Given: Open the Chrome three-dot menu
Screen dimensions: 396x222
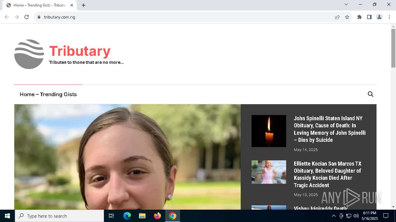Looking at the screenshot, I should click(x=389, y=17).
